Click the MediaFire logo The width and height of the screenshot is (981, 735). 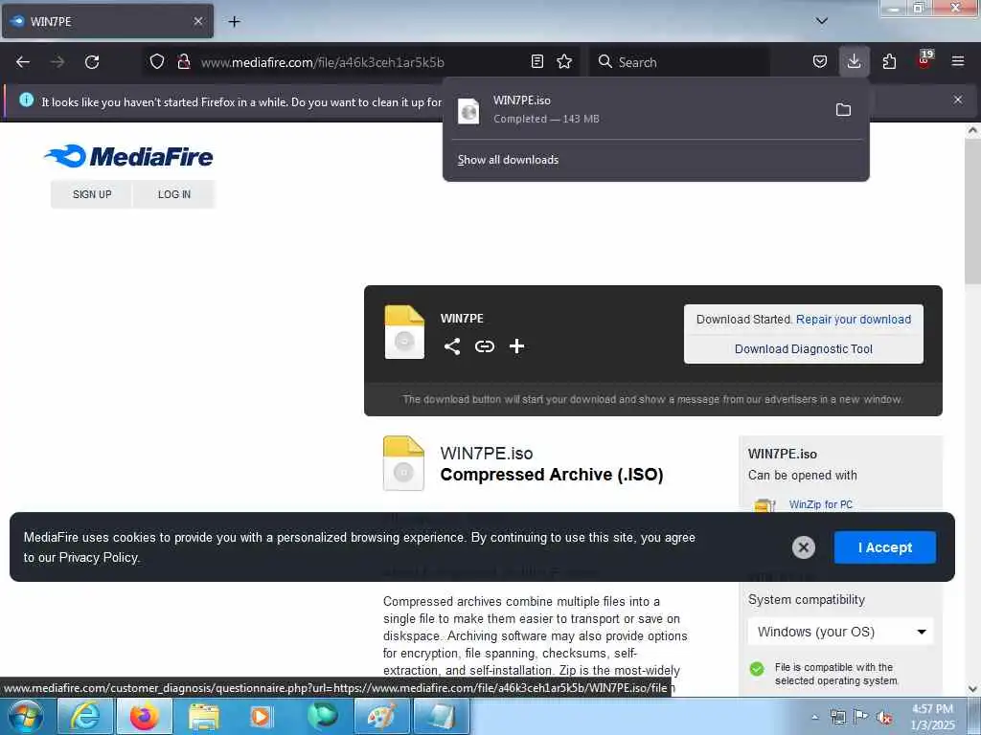tap(129, 156)
